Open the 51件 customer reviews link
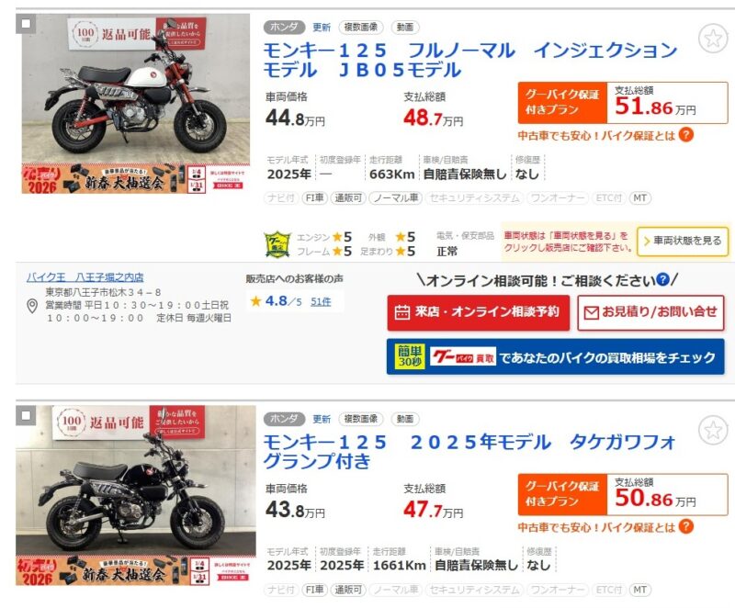This screenshot has height=608, width=735. [x=321, y=301]
